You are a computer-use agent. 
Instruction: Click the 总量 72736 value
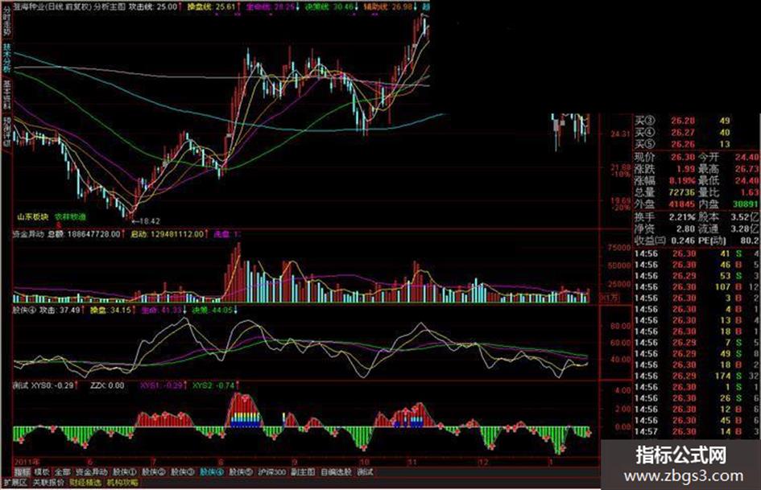pos(682,192)
